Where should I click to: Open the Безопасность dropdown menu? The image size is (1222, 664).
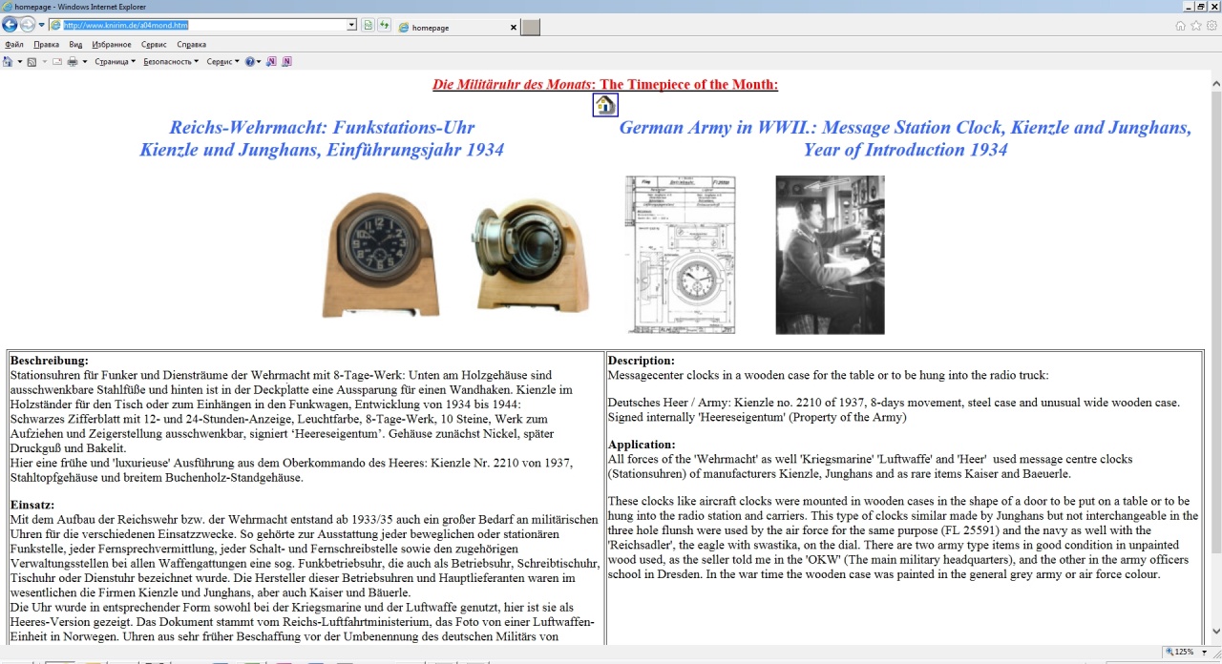click(x=171, y=61)
